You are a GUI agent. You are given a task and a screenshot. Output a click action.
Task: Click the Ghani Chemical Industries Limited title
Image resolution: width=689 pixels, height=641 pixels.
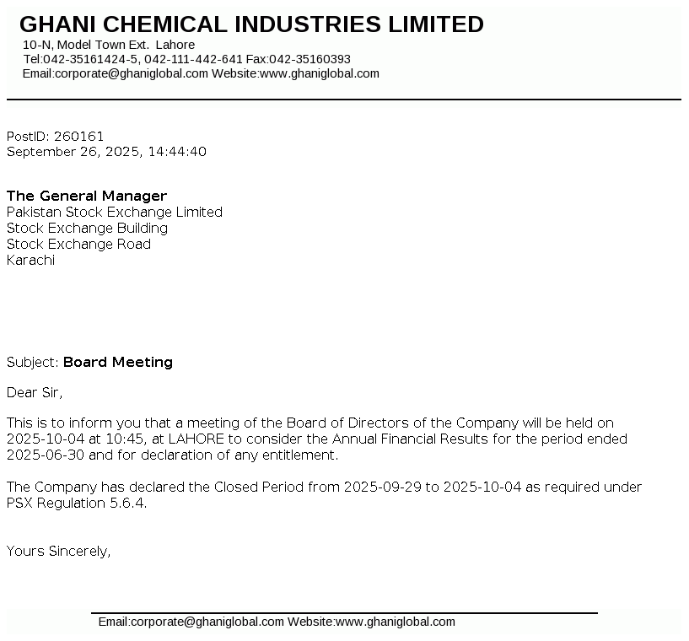click(x=251, y=24)
